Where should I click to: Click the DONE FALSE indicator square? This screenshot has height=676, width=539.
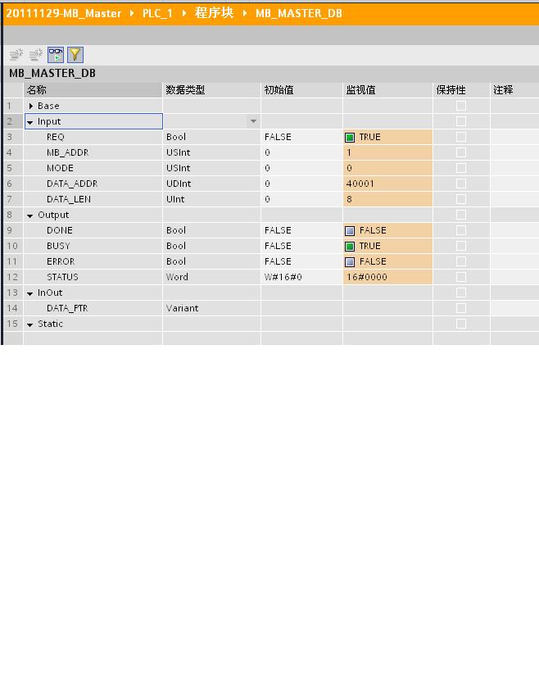click(x=350, y=230)
